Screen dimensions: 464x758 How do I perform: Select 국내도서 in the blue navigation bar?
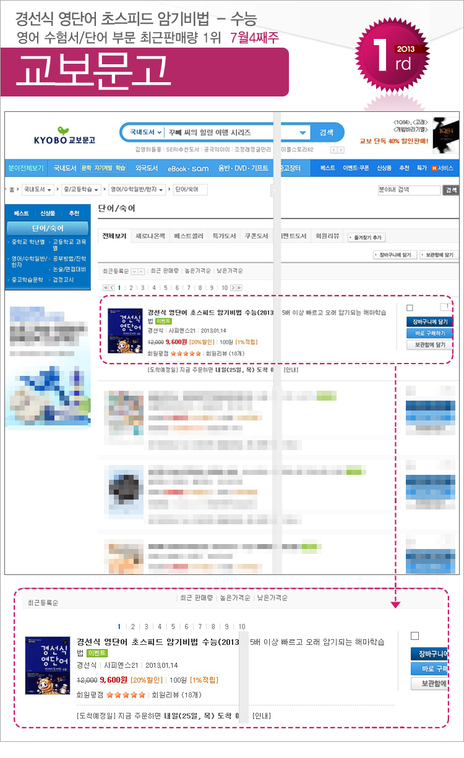(64, 168)
